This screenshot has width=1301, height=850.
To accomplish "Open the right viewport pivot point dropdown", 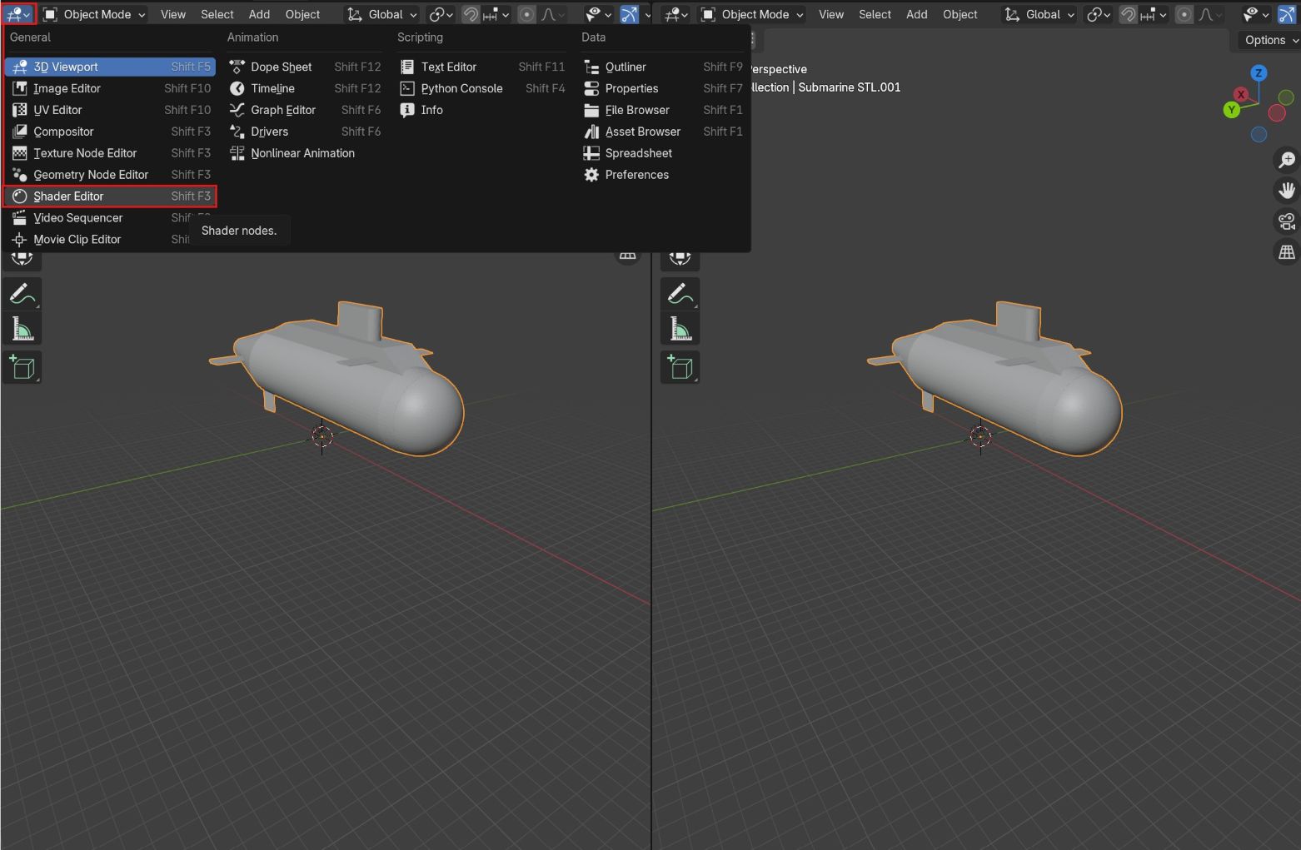I will (x=1098, y=14).
